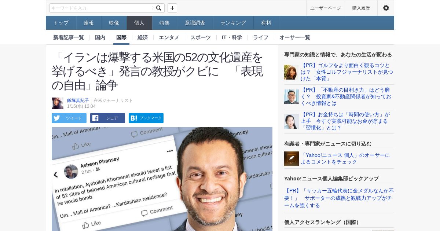
Task: Select the スポーツ category
Action: [201, 37]
